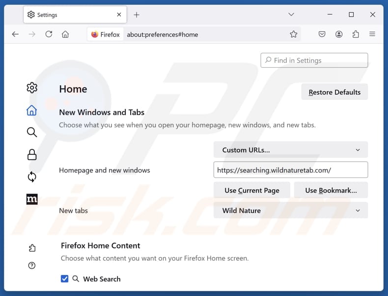
Task: Open the Extensions toolbar puzzle icon
Action: [356, 34]
